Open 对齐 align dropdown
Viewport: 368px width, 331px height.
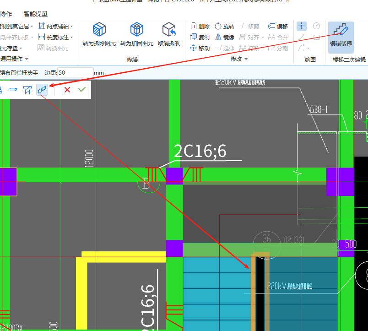(263, 38)
